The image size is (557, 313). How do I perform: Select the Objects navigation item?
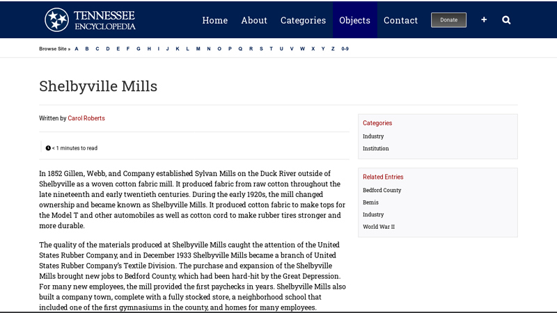[354, 20]
